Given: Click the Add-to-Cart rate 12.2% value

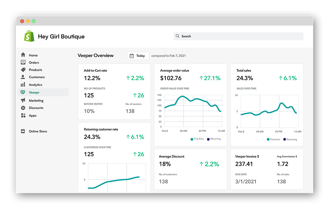Looking at the screenshot, I should point(92,78).
